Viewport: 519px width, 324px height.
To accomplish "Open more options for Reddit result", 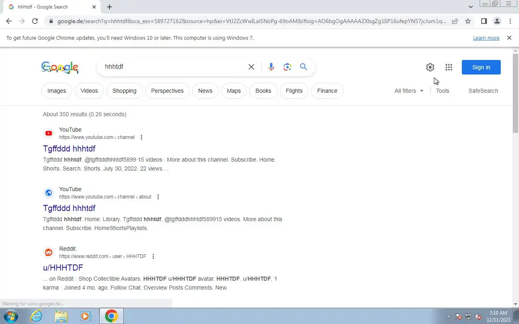I will [153, 256].
